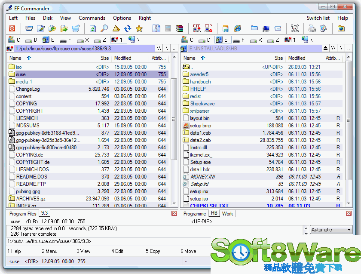Sort left panel by Size column

pyautogui.click(x=96, y=58)
